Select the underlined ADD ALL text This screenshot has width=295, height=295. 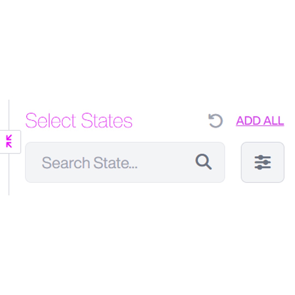tap(260, 121)
